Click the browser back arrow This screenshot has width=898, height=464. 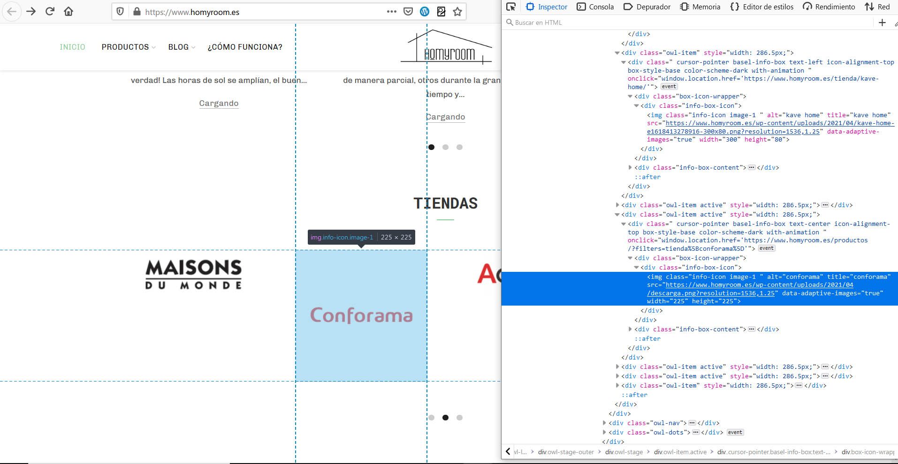point(12,12)
